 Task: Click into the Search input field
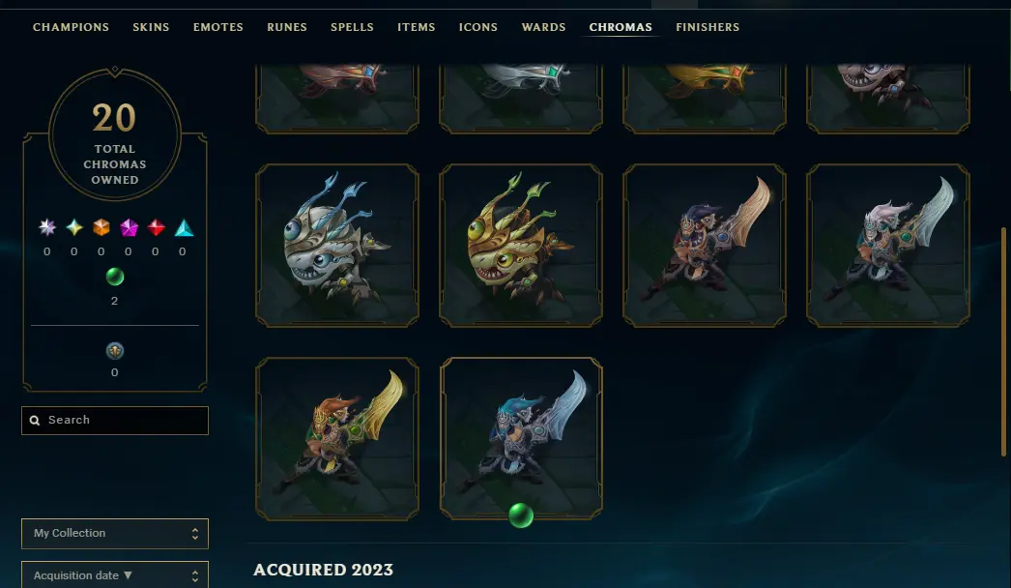tap(115, 420)
